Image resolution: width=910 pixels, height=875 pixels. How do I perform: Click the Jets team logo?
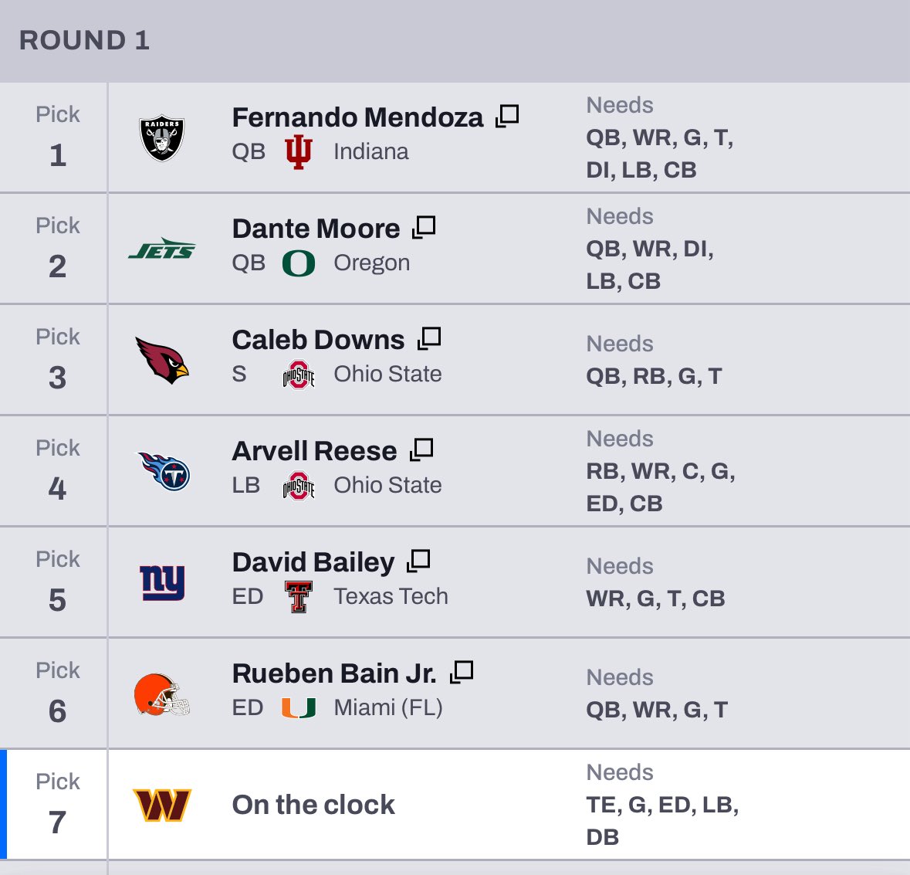pos(162,249)
